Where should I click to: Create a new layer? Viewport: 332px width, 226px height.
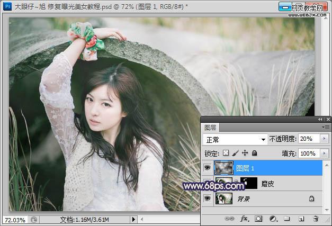(301, 219)
